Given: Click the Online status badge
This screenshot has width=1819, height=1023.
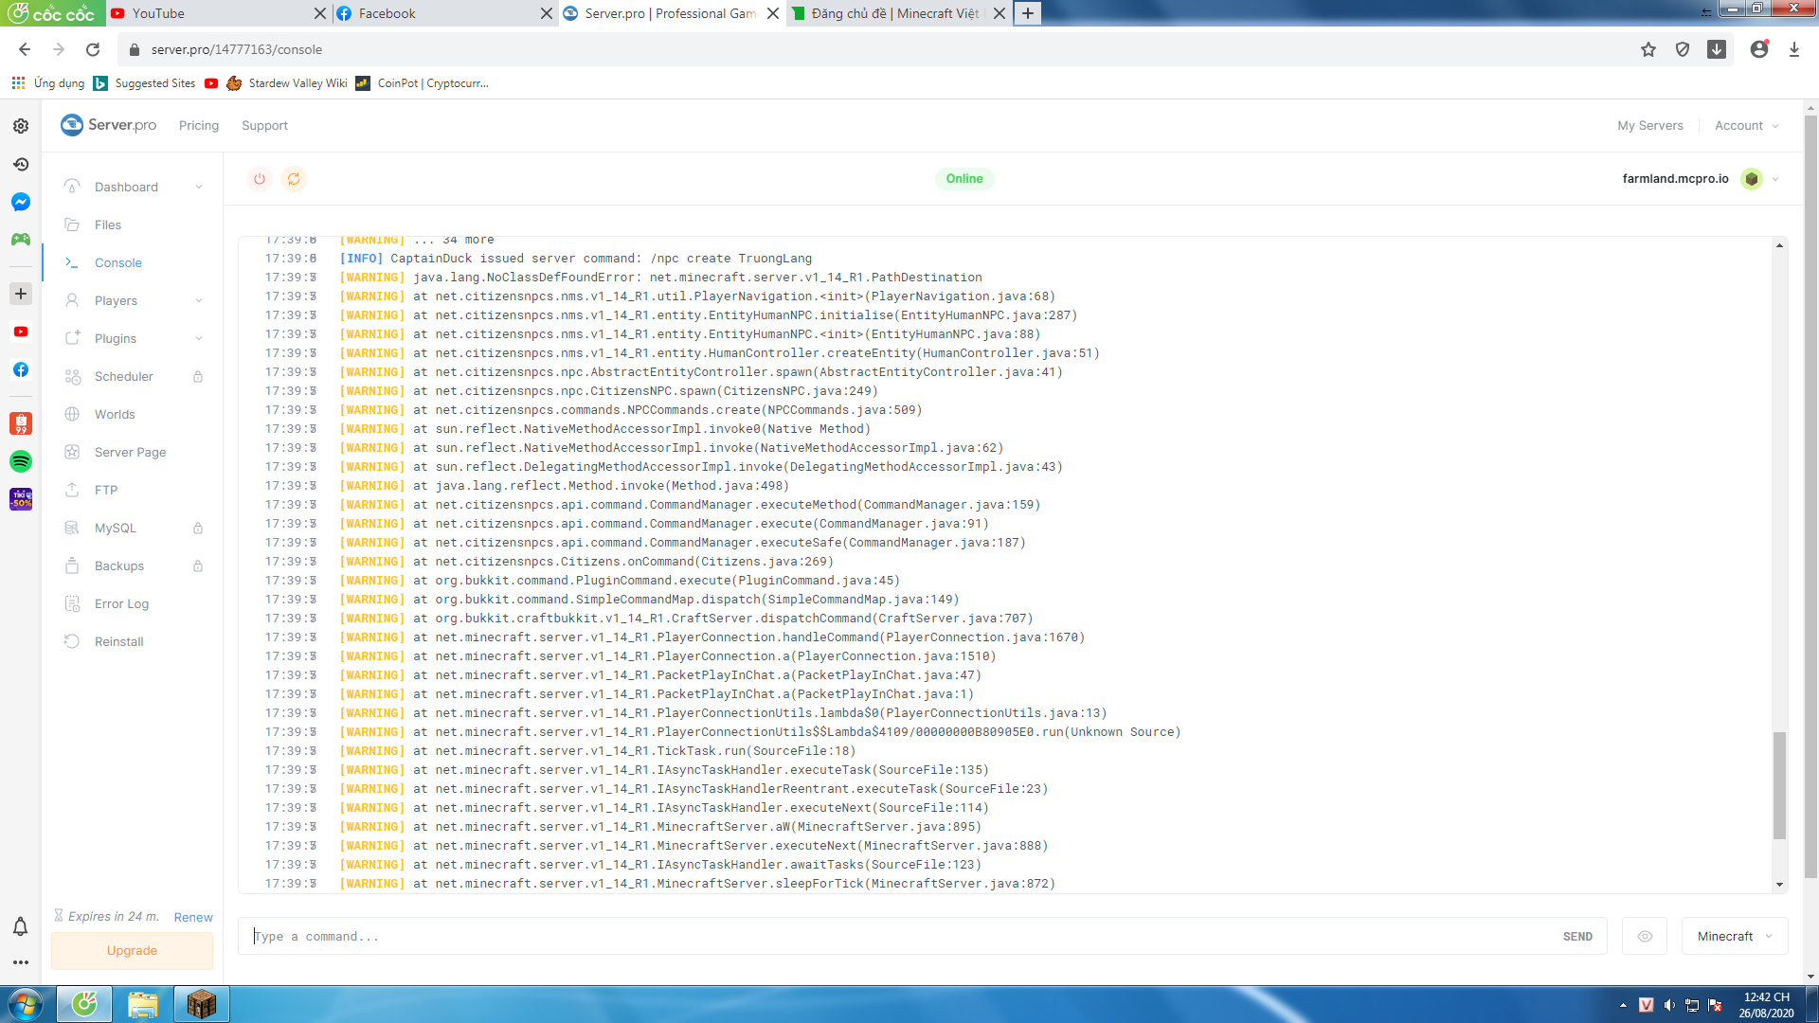Looking at the screenshot, I should pyautogui.click(x=964, y=179).
